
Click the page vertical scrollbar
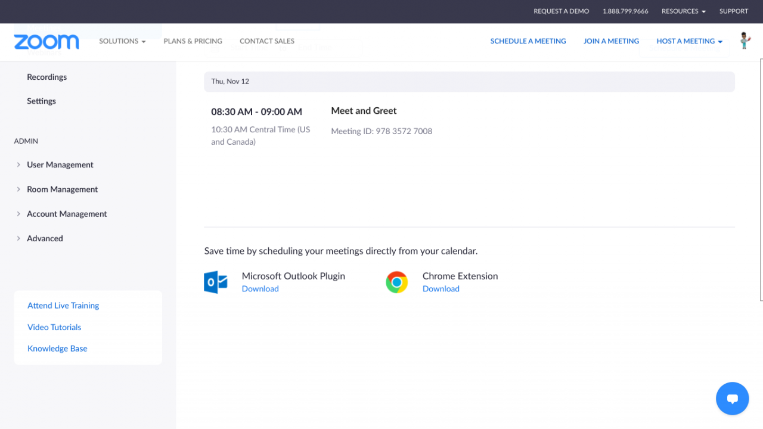pos(761,179)
